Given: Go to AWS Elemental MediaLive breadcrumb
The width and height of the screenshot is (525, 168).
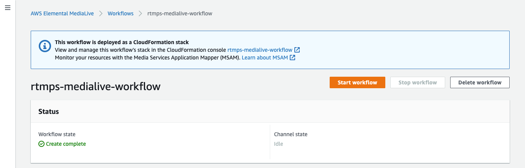Looking at the screenshot, I should (x=62, y=13).
